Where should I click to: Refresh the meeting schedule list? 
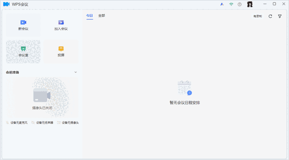pos(270,16)
